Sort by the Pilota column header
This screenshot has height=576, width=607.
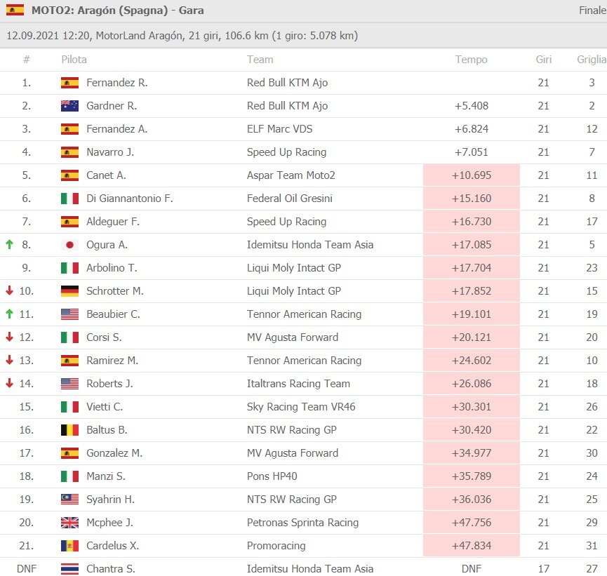74,60
